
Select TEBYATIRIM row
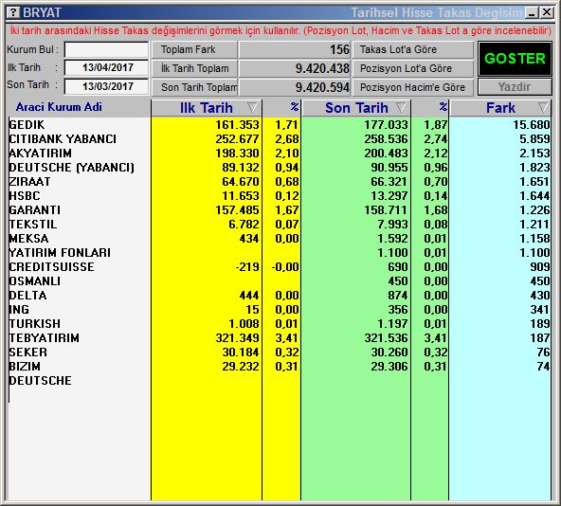[x=44, y=338]
